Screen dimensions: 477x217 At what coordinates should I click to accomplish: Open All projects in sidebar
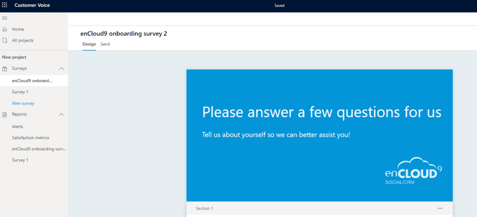(23, 41)
